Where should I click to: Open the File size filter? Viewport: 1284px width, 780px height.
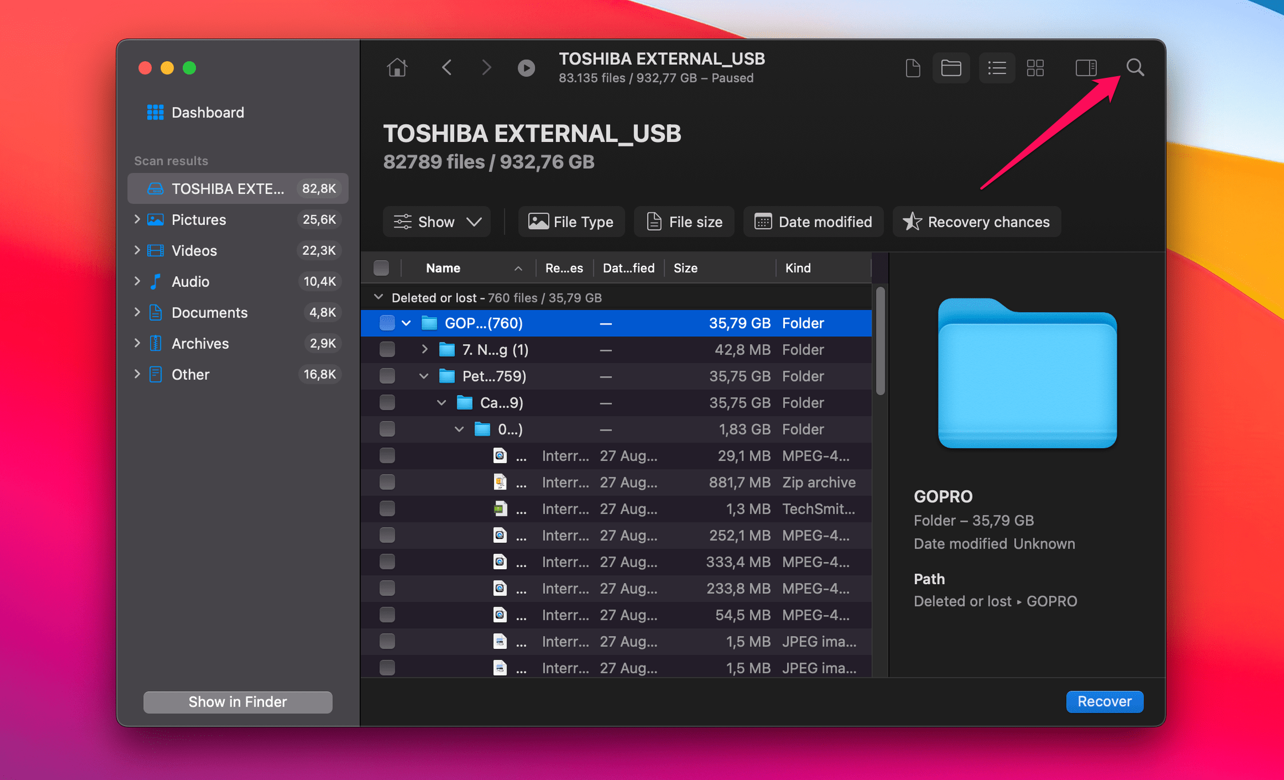pyautogui.click(x=684, y=222)
